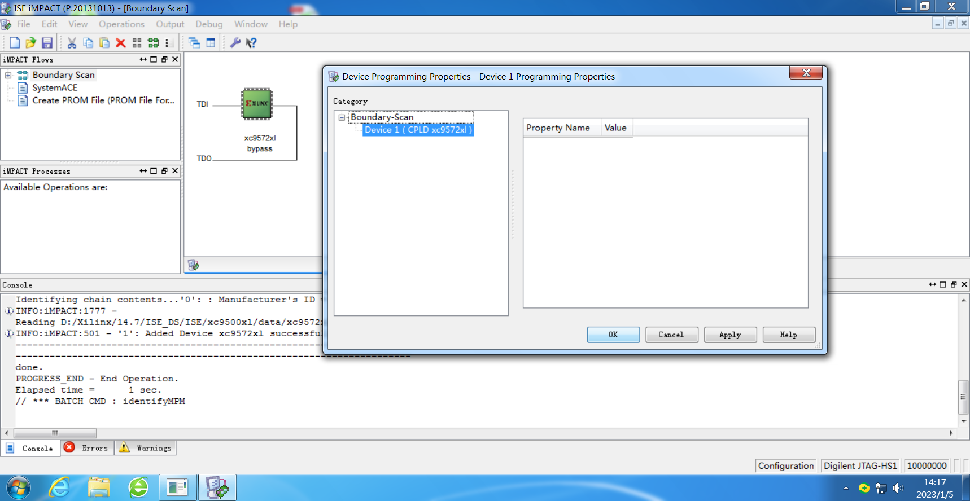Viewport: 970px width, 501px height.
Task: Click the Configuration status bar entry
Action: point(786,465)
